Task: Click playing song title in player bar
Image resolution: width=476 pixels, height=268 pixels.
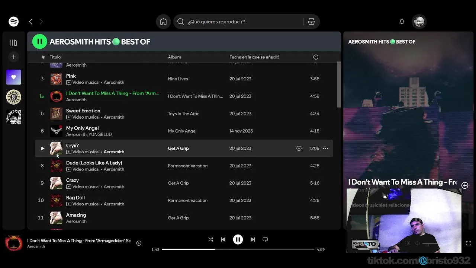Action: click(x=79, y=240)
